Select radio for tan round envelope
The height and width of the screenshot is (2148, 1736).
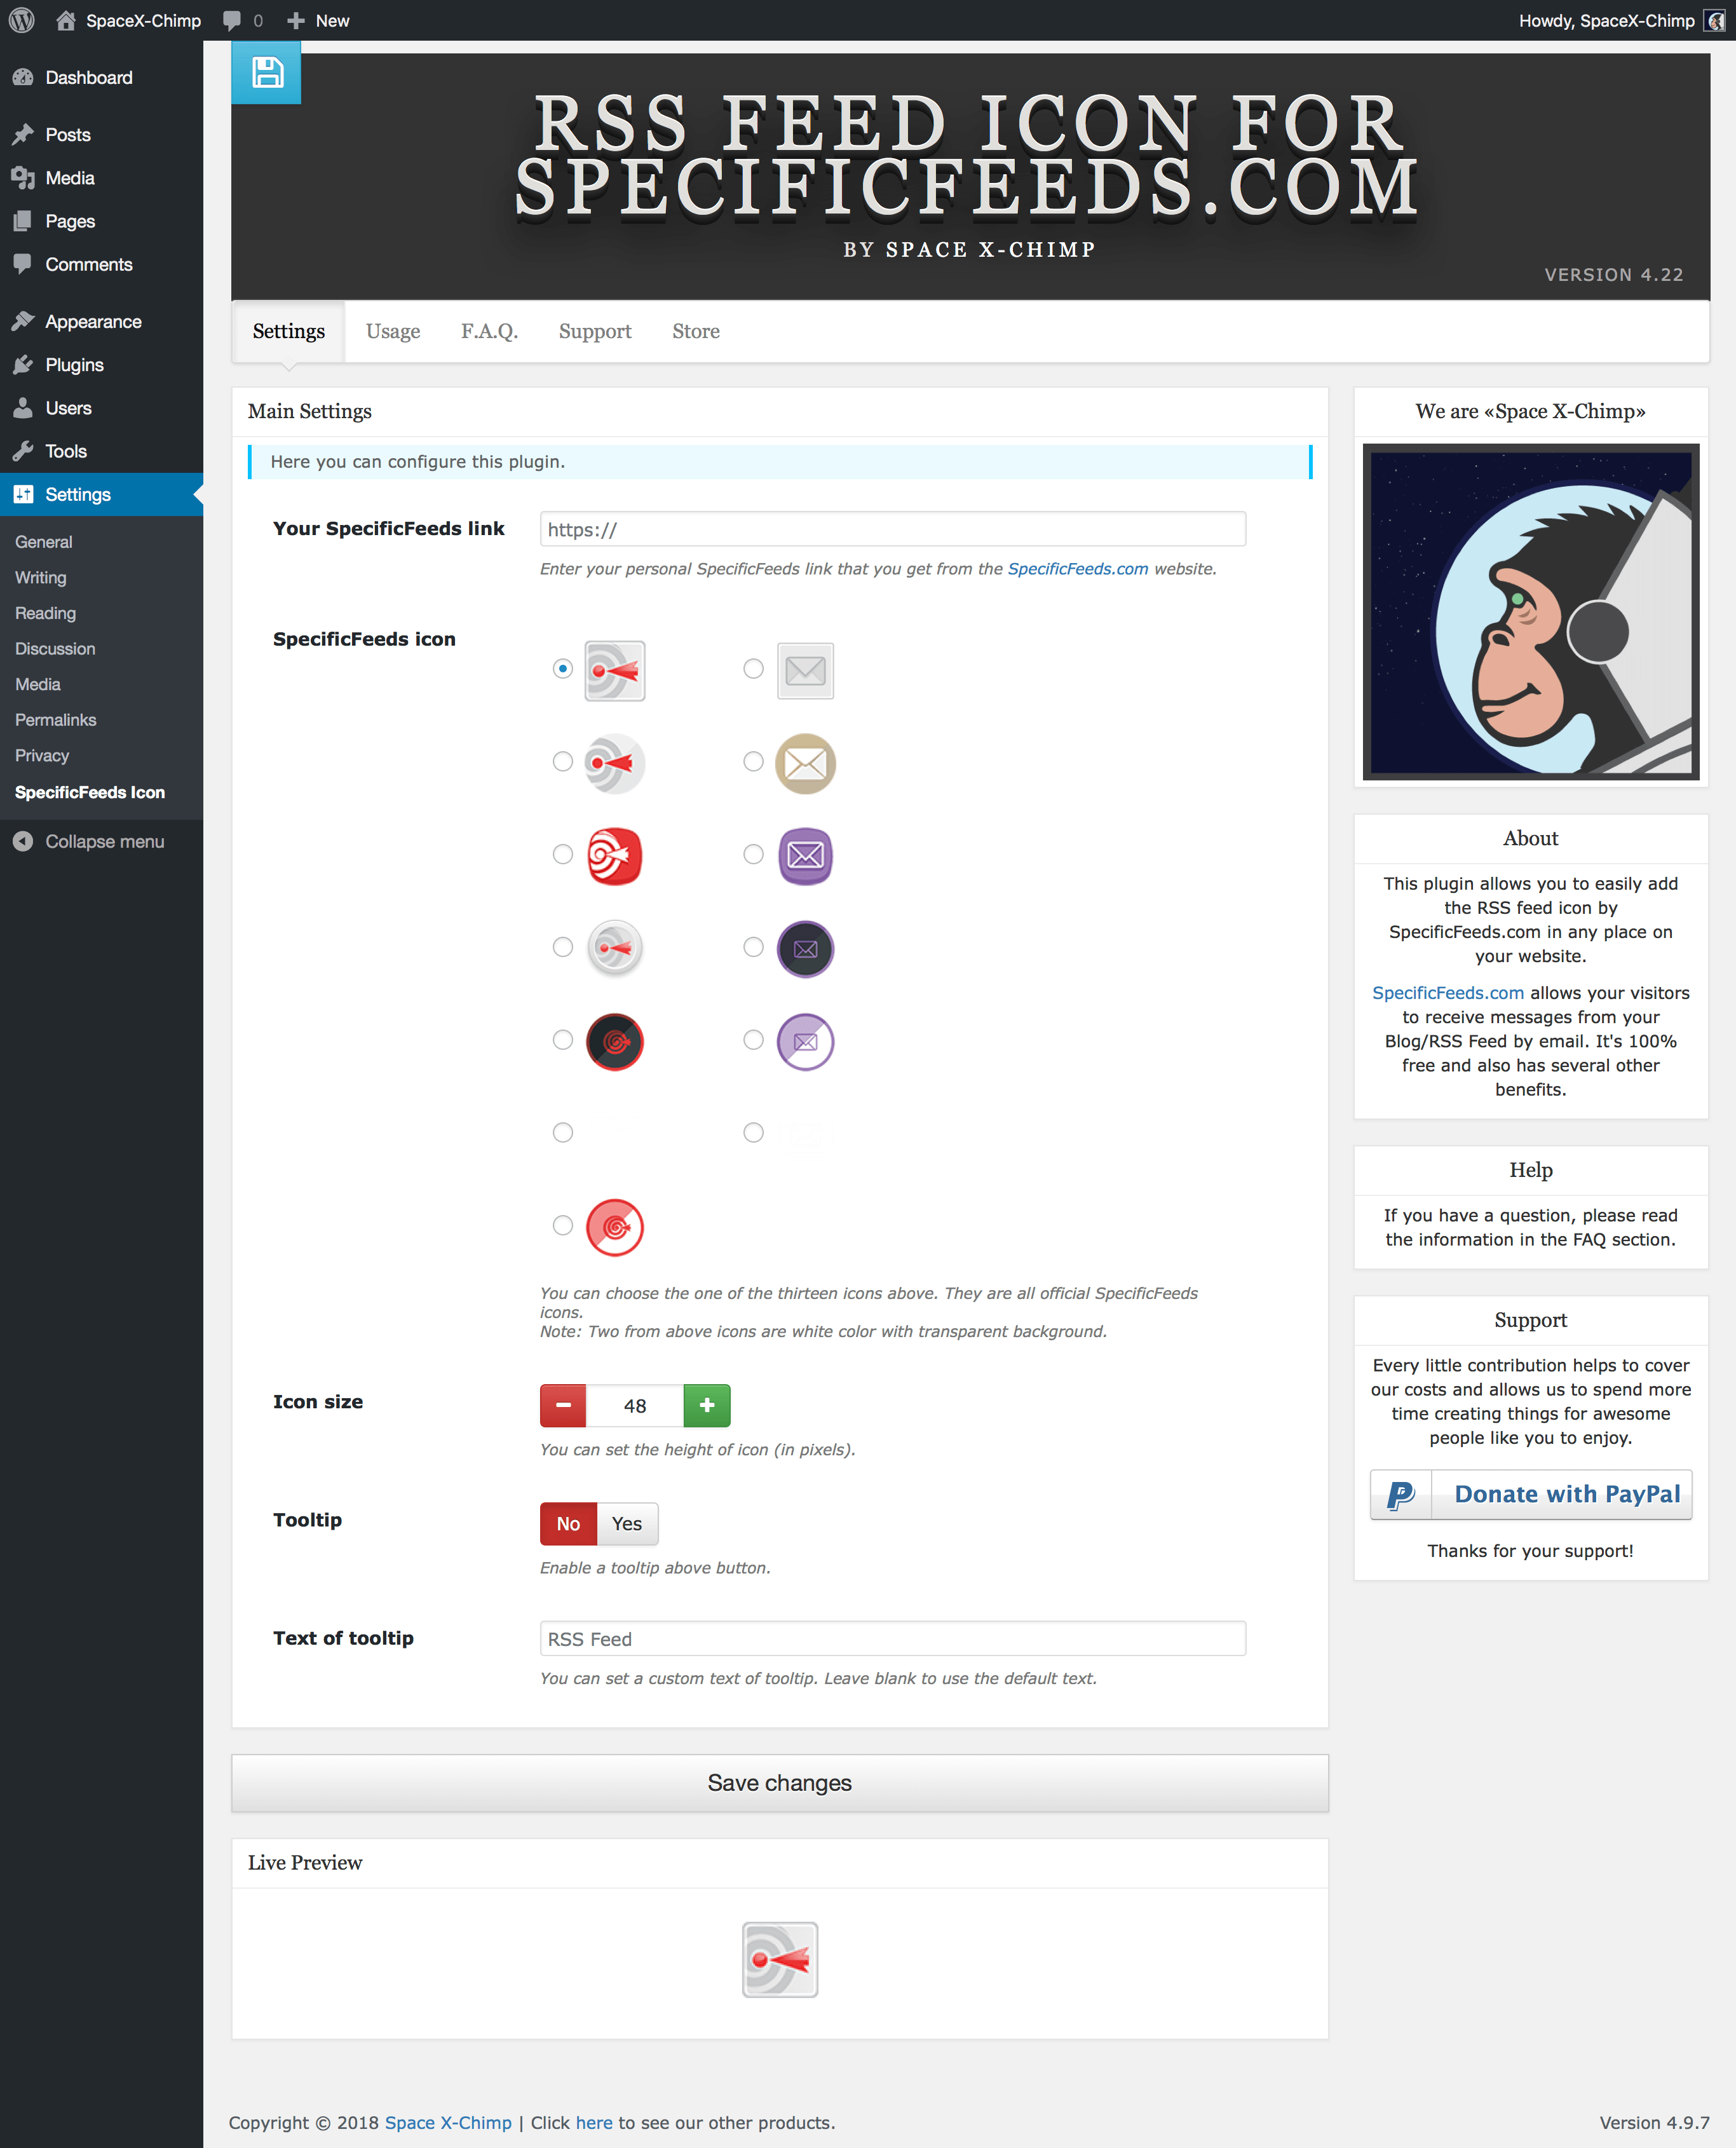[x=753, y=761]
